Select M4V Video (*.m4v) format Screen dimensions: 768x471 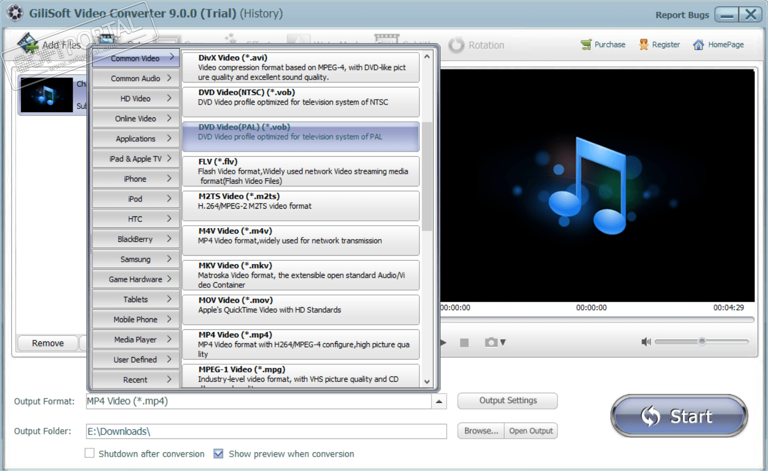(301, 240)
